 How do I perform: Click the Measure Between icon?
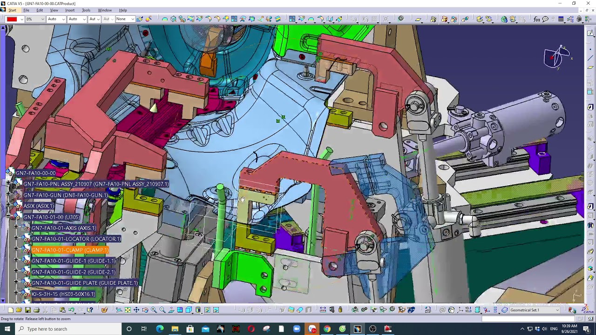[x=323, y=310]
